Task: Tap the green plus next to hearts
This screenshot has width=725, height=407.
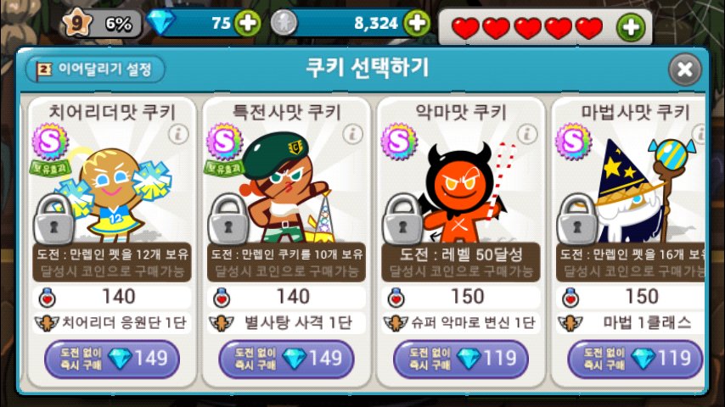Action: (x=631, y=27)
